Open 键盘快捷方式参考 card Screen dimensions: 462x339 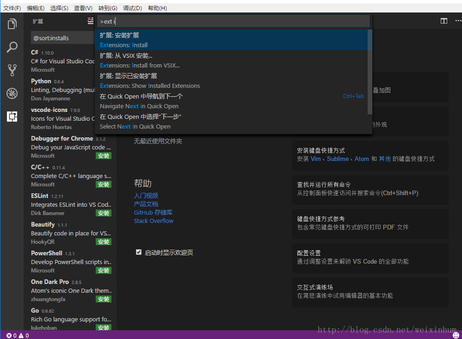[370, 224]
